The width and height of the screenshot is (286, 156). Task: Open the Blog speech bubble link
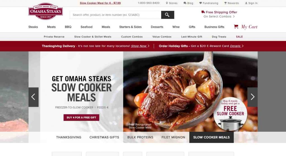pyautogui.click(x=188, y=3)
